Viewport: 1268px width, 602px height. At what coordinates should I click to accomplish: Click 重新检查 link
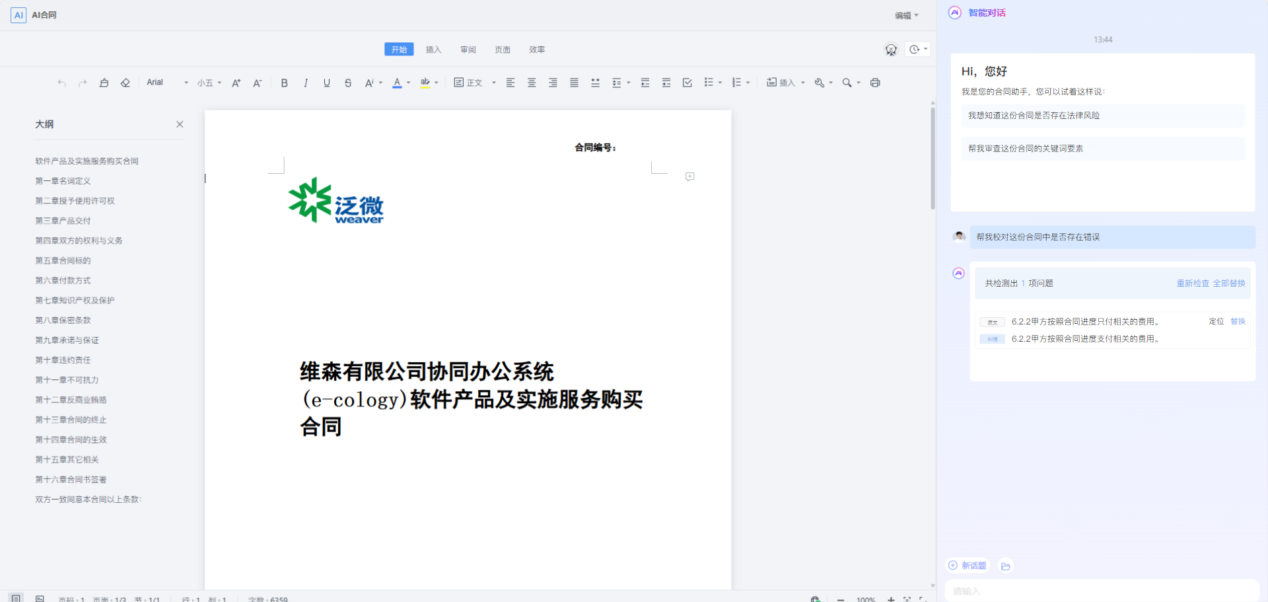[x=1193, y=283]
